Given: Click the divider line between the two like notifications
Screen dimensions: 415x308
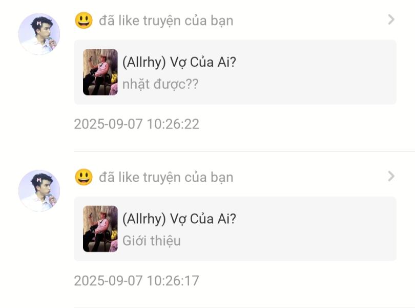Looking at the screenshot, I should coord(244,151).
